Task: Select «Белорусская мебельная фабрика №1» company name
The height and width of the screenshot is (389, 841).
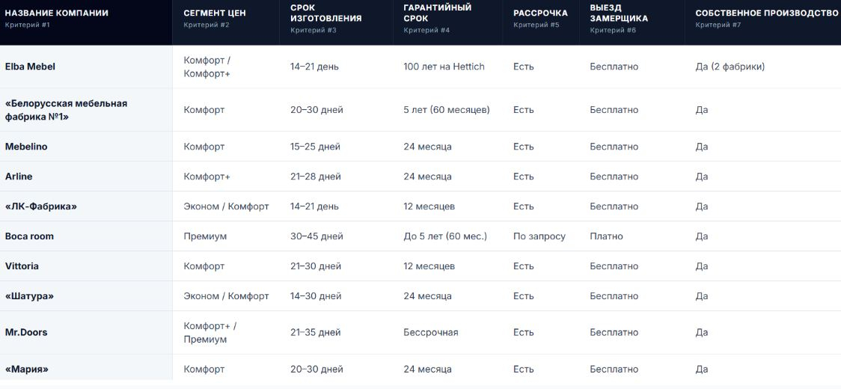Action: point(66,110)
